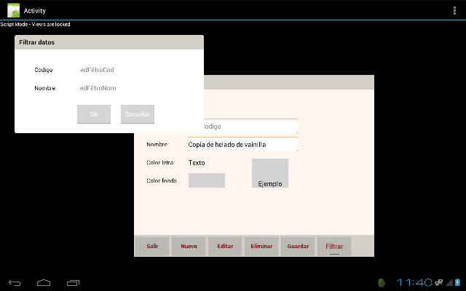Click the Nuevo button
This screenshot has width=466, height=291.
pyautogui.click(x=189, y=246)
